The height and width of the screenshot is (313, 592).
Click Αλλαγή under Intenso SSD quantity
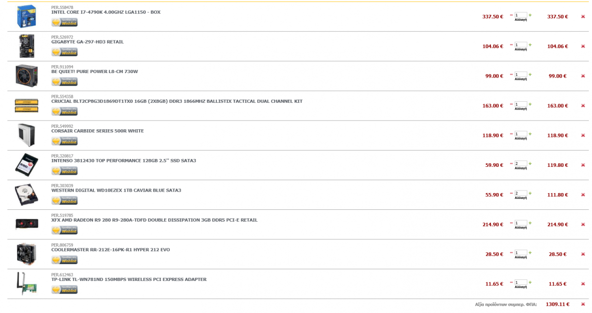[x=520, y=168]
